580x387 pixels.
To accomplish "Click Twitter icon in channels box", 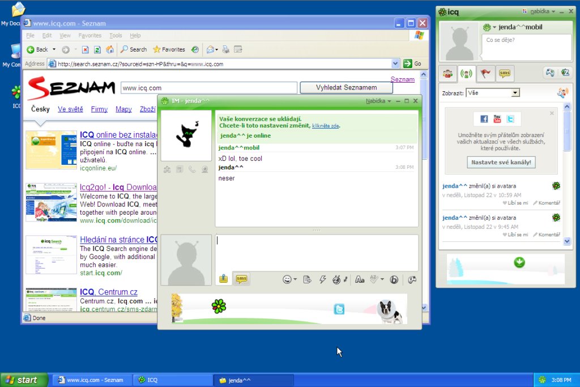I will pyautogui.click(x=510, y=119).
